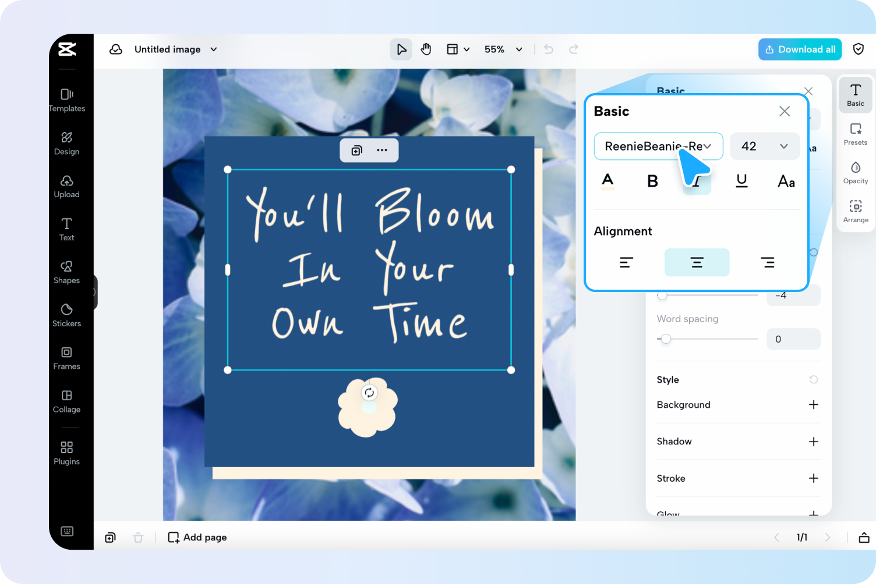The height and width of the screenshot is (584, 876).
Task: Toggle underline formatting
Action: coord(741,181)
